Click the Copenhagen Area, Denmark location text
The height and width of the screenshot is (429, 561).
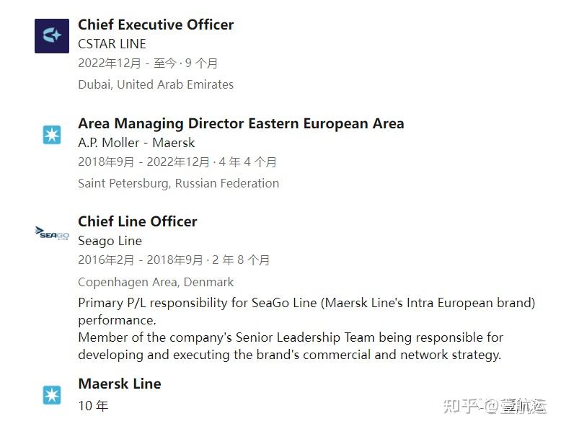[x=156, y=282]
